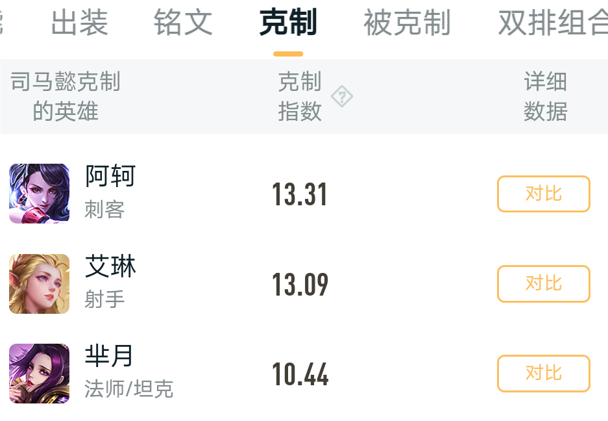This screenshot has width=608, height=421.
Task: Click 对比 button for 艾琳
Action: pos(543,284)
